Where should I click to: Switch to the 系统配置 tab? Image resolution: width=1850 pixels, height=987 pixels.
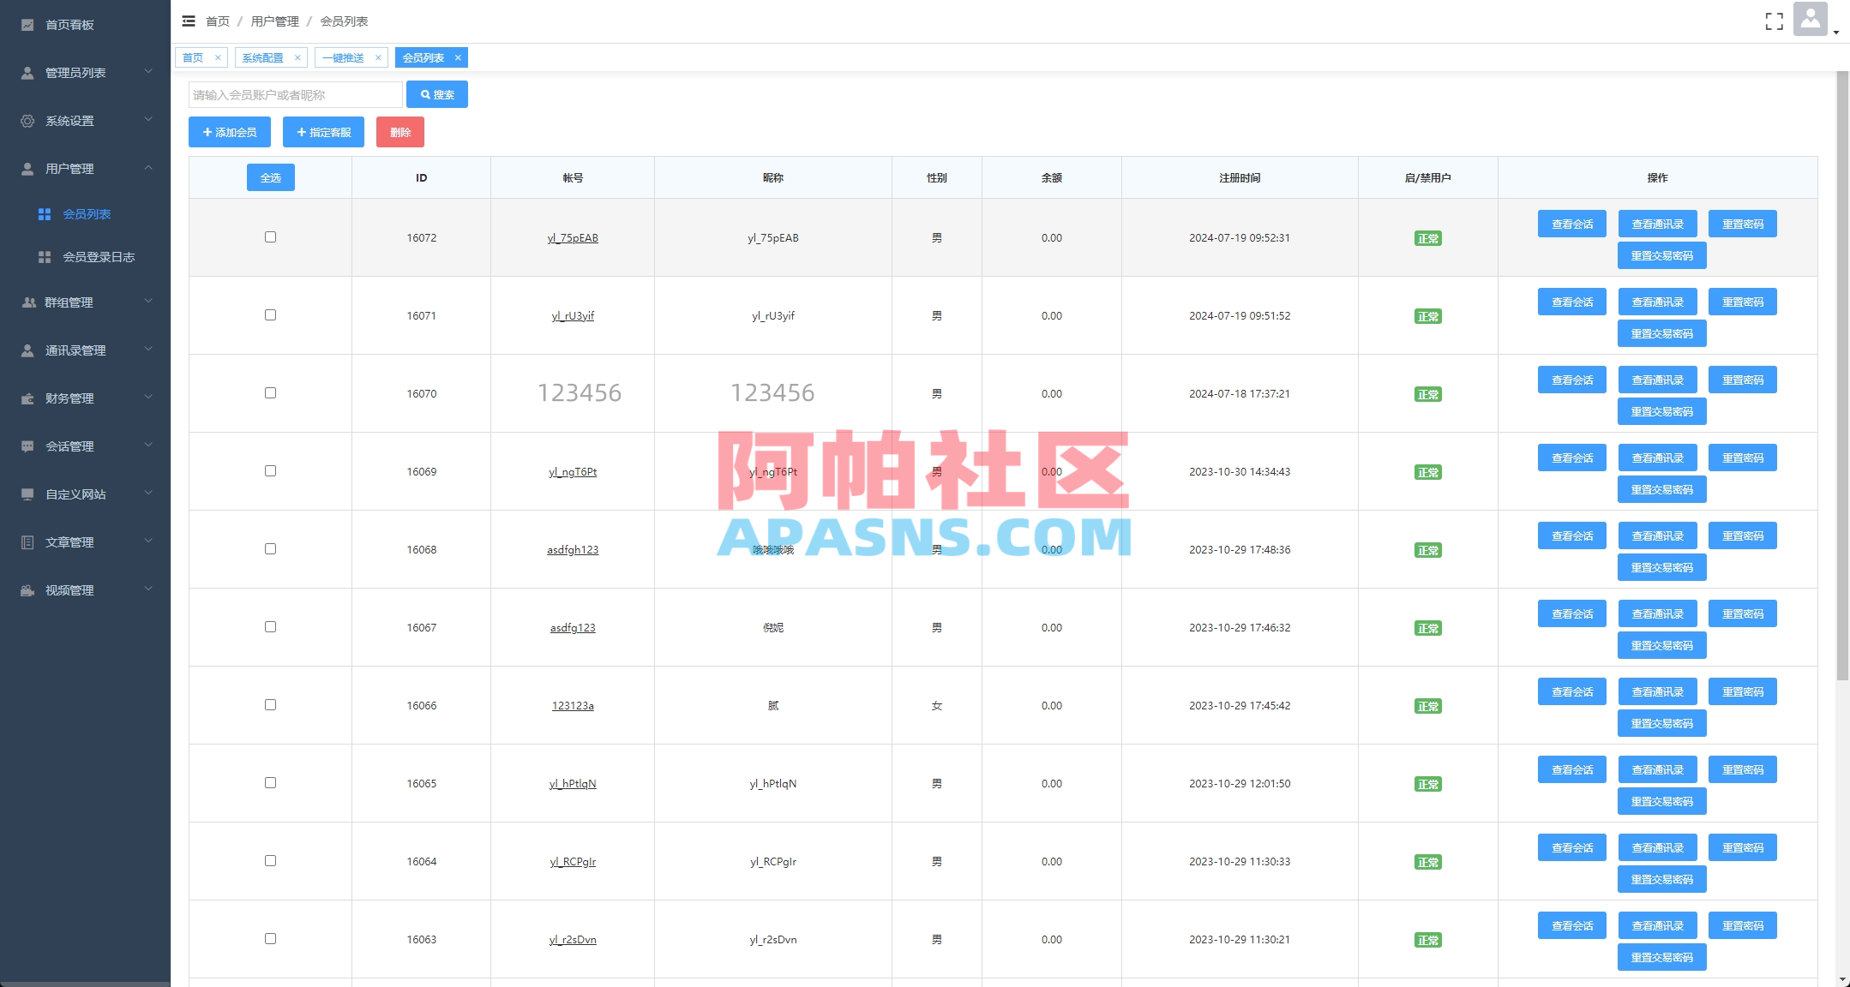[264, 57]
